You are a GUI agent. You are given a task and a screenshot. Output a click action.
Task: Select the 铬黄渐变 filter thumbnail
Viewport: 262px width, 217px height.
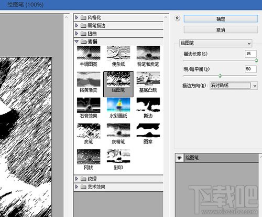pos(89,79)
